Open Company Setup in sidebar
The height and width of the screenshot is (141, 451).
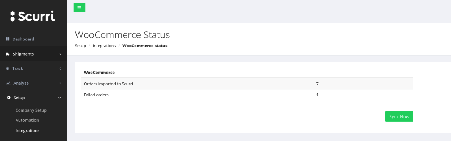tap(31, 110)
